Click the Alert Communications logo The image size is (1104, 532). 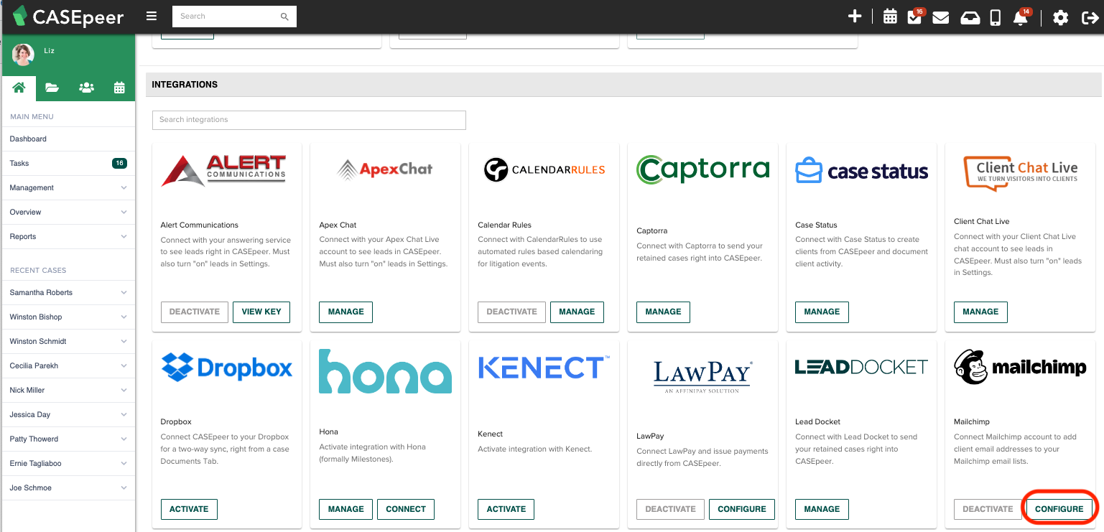point(223,170)
